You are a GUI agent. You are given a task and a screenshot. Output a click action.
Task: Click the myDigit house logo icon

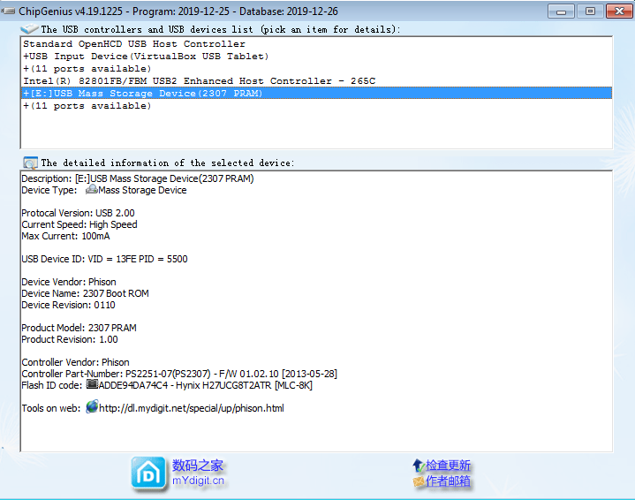click(148, 473)
